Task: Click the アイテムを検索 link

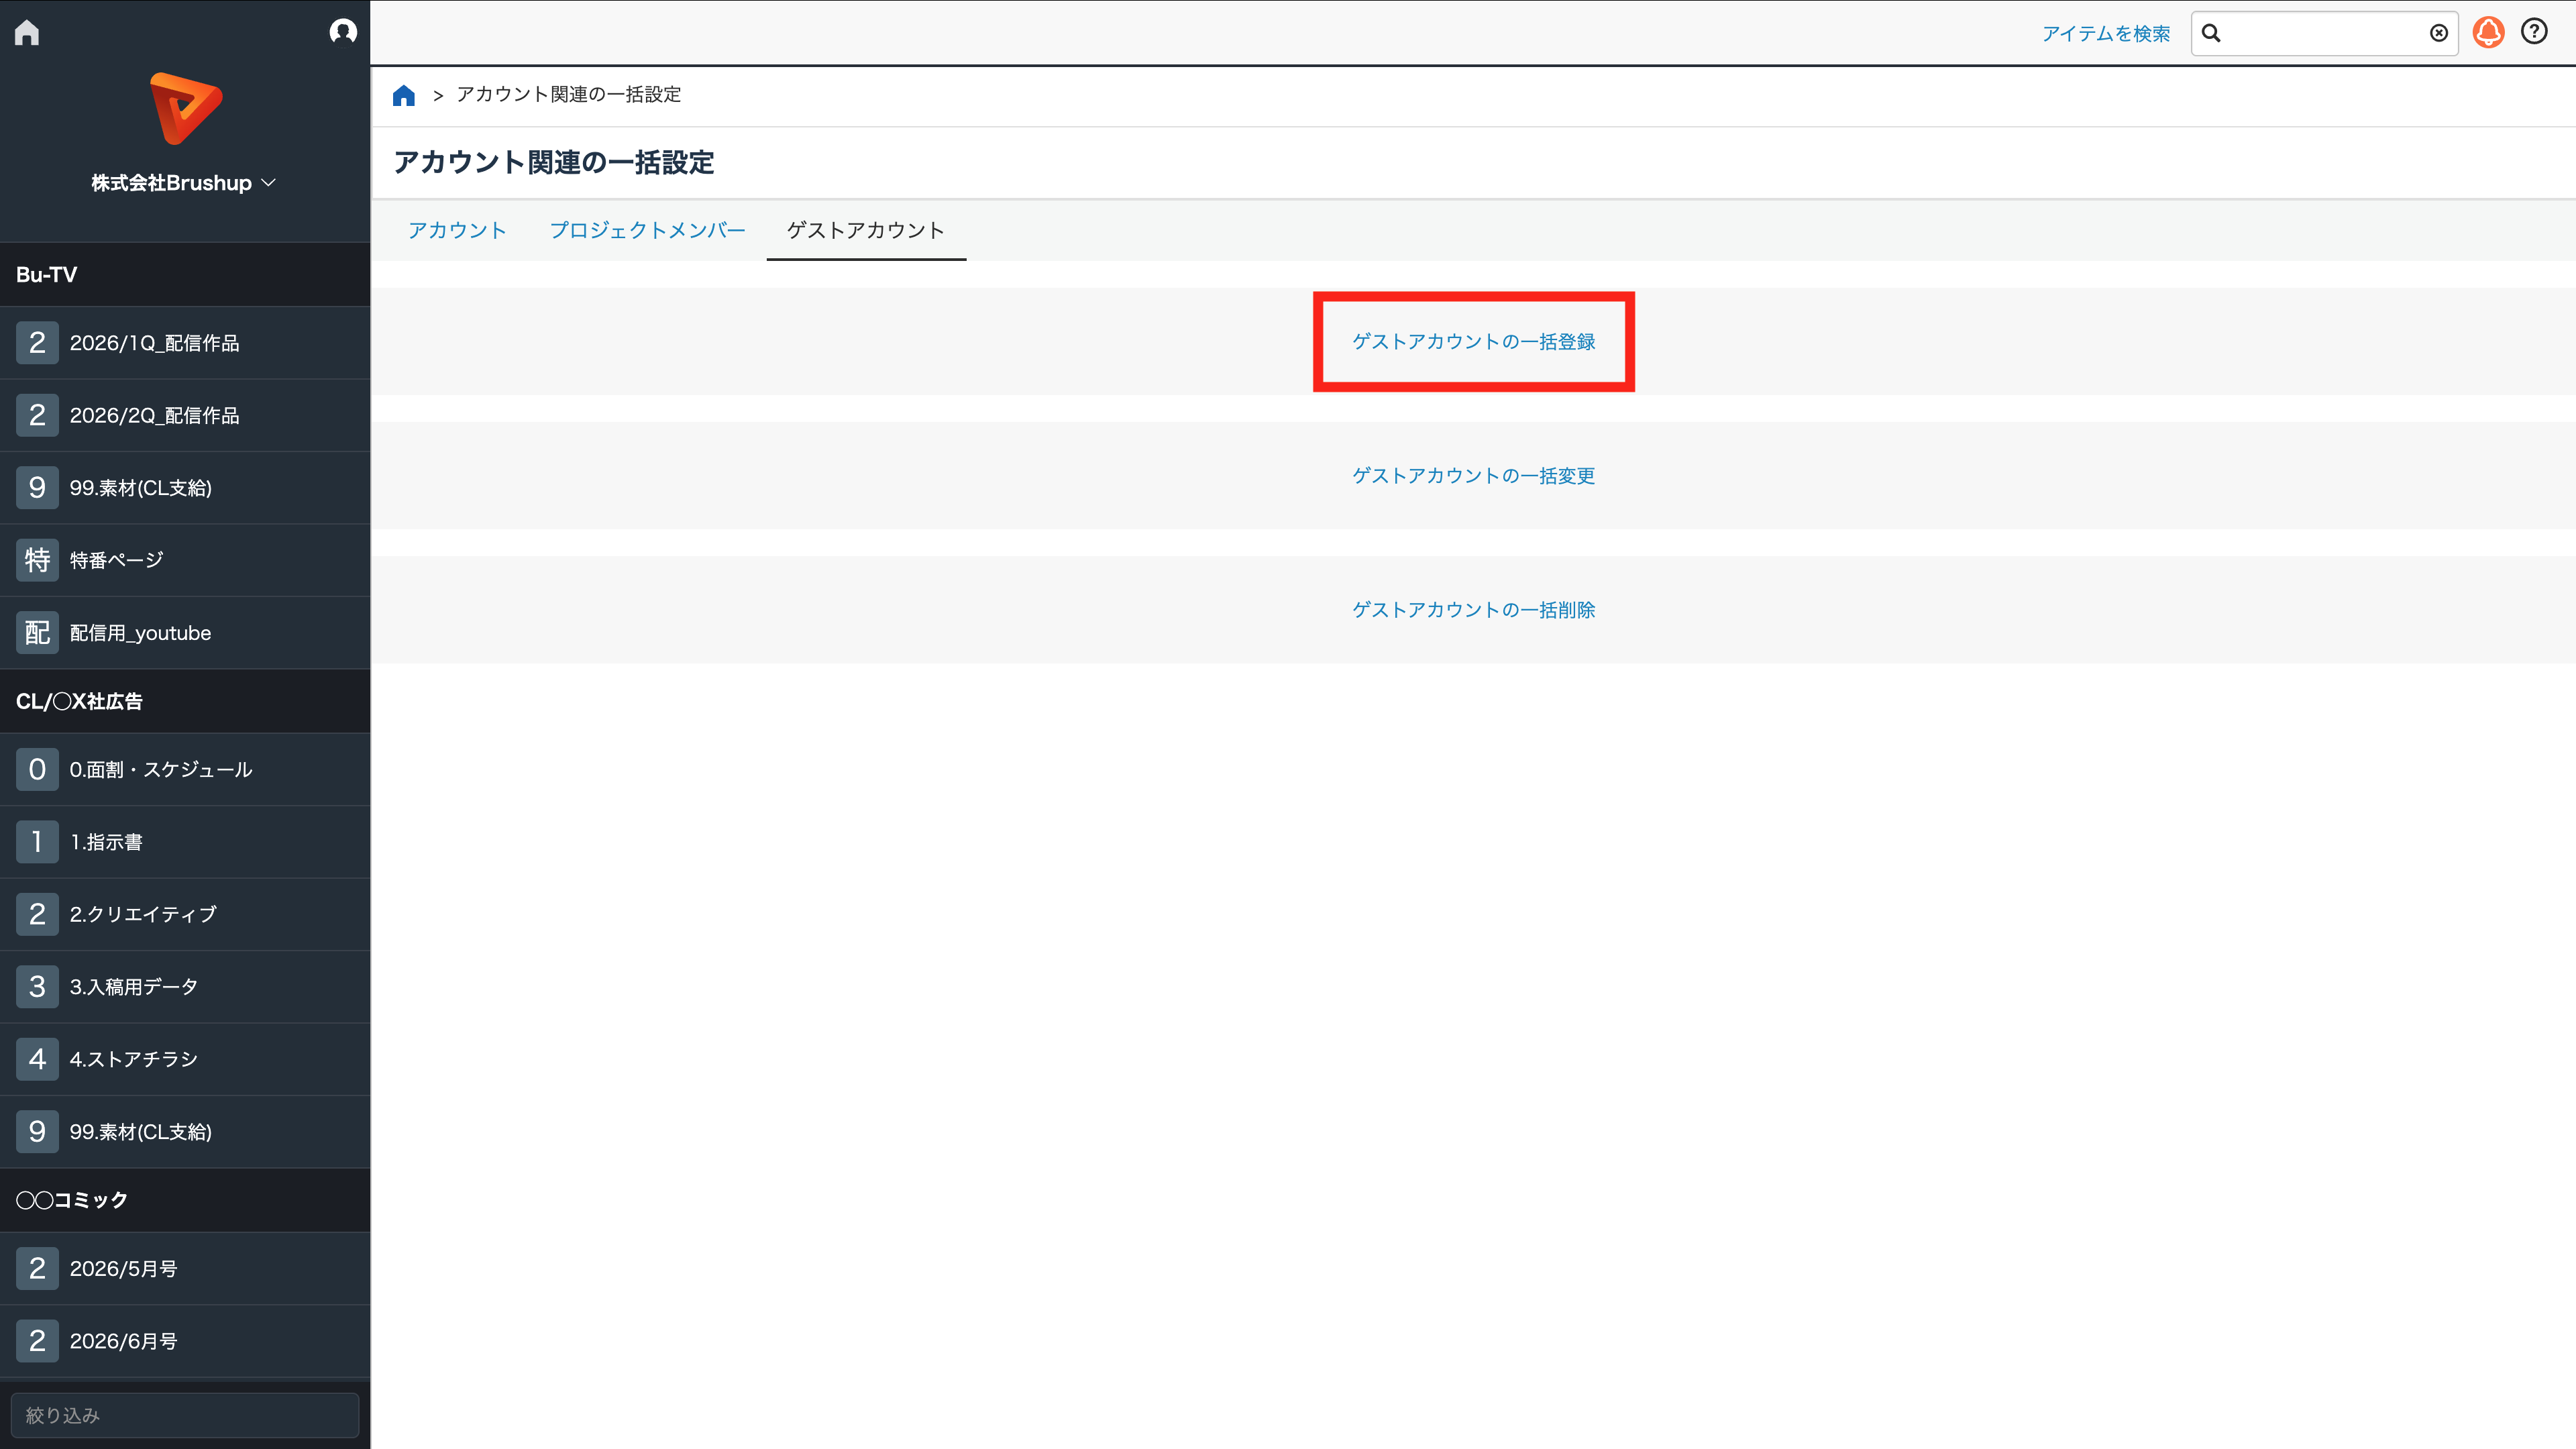Action: pyautogui.click(x=2105, y=34)
